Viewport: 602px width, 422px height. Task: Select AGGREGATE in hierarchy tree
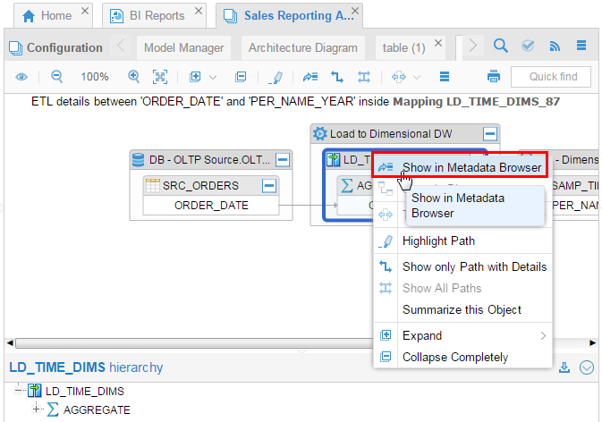tap(97, 410)
